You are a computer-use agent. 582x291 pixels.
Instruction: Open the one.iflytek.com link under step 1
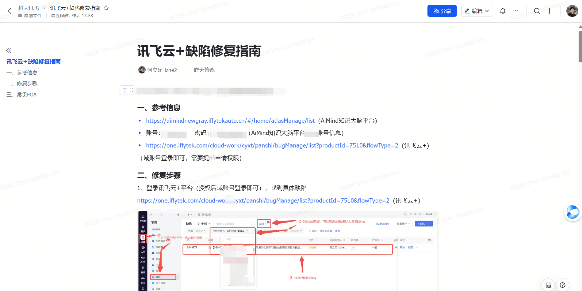point(263,200)
